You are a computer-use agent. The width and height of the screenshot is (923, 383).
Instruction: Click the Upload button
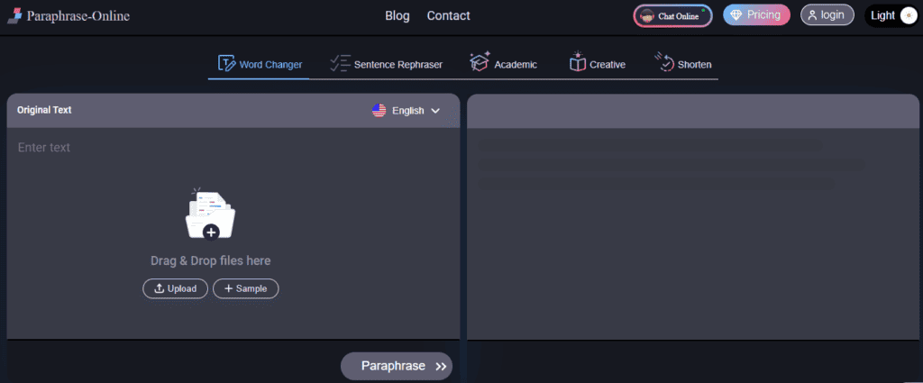pyautogui.click(x=175, y=288)
